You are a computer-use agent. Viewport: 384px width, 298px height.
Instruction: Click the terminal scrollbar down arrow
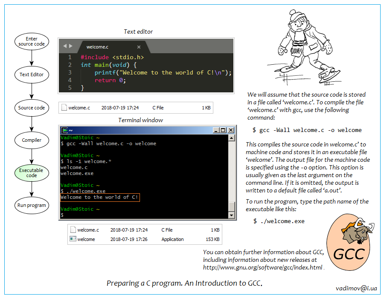[x=231, y=215]
